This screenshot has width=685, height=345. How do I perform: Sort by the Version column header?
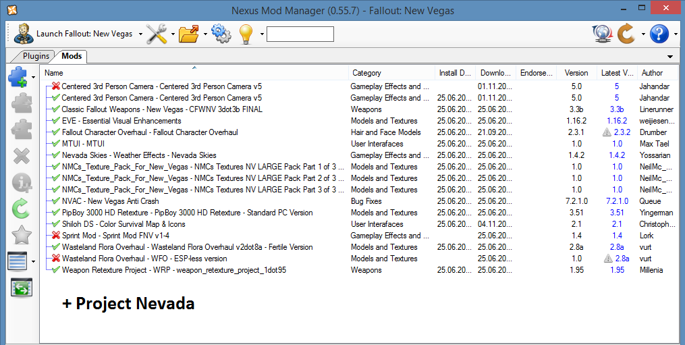(576, 73)
